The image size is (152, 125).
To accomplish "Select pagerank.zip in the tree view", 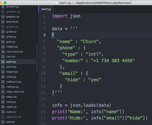I will pyautogui.click(x=14, y=117).
